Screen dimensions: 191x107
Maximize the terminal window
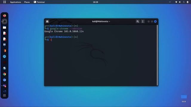point(152,21)
